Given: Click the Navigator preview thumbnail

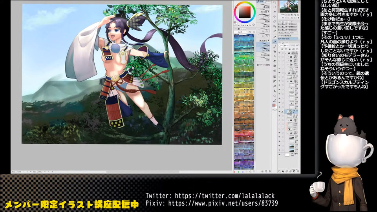Looking at the screenshot, I should tap(289, 7).
